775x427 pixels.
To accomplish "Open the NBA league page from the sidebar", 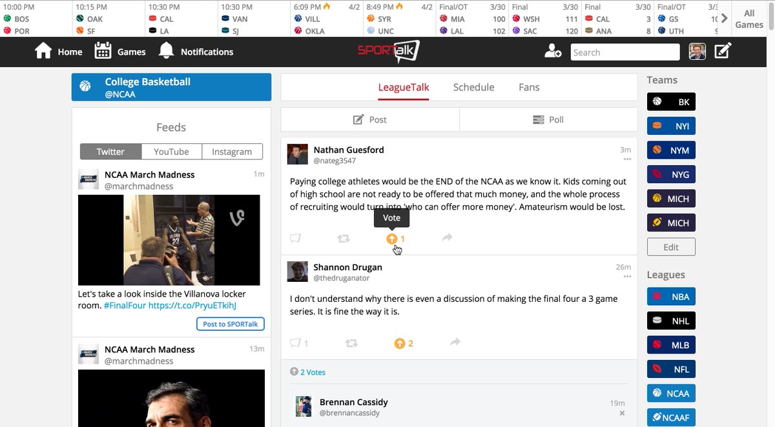I will [x=671, y=296].
